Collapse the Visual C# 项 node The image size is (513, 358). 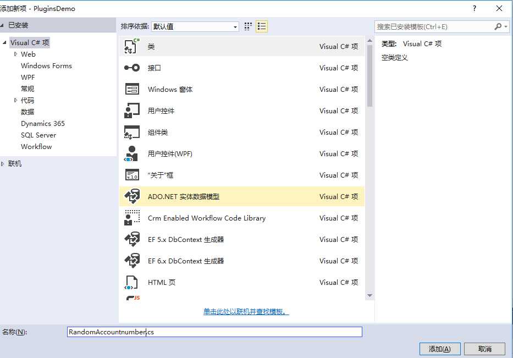pos(4,42)
